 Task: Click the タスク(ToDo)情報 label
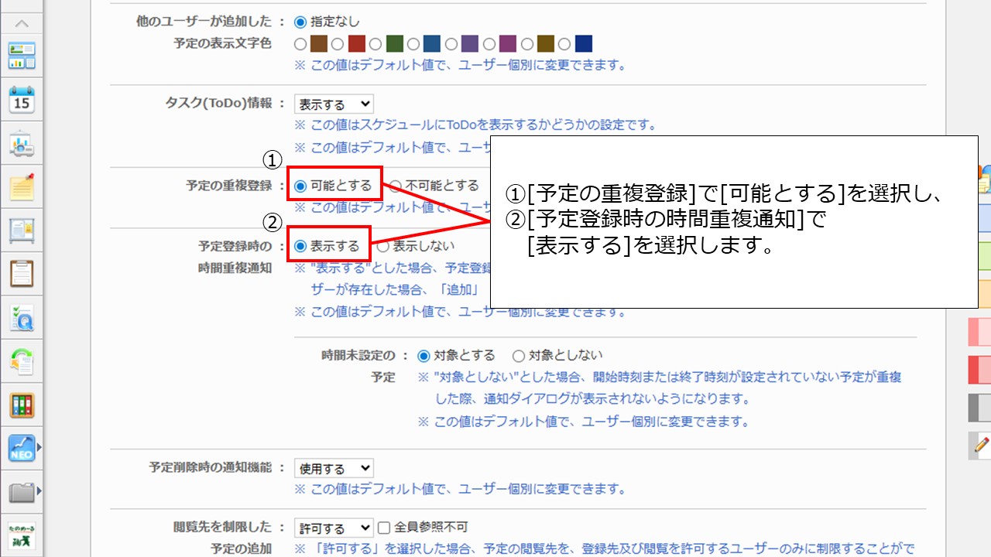point(219,104)
